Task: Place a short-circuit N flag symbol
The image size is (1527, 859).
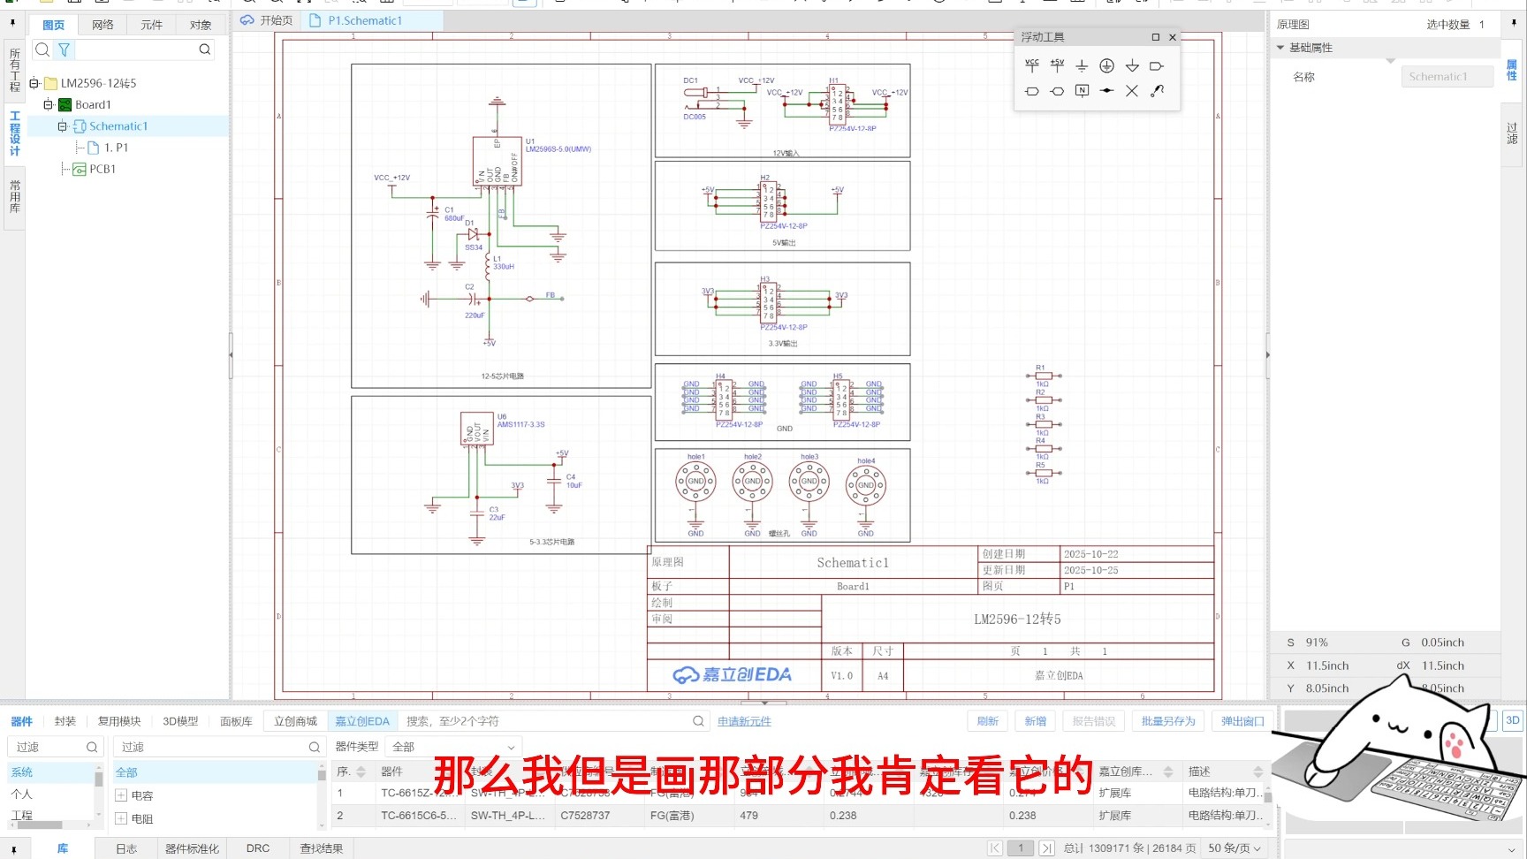Action: point(1082,91)
